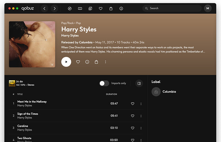Screen dimensions: 221x142
Task: Open album more options three-dot menu
Action: (x=105, y=62)
